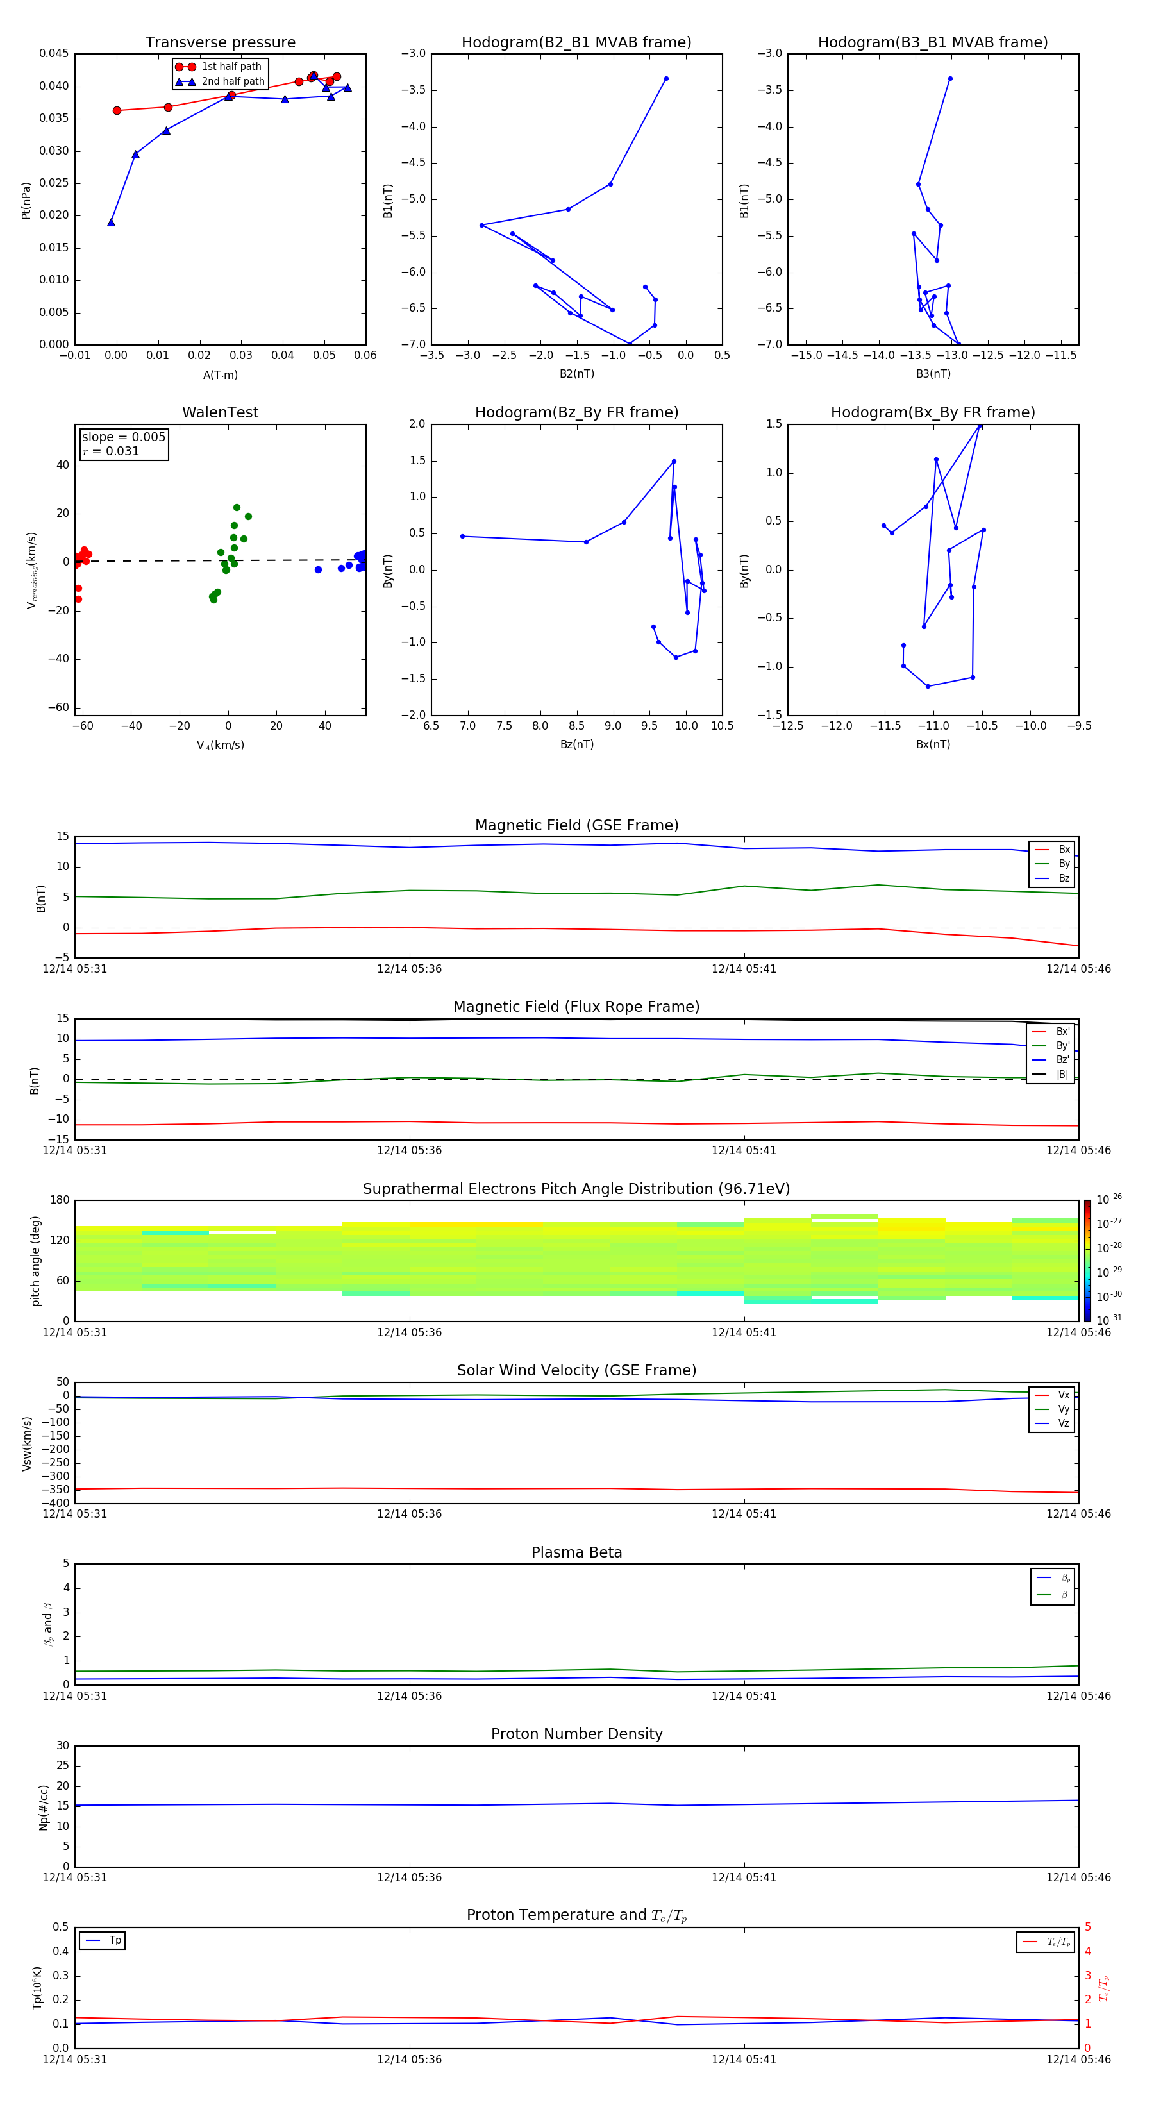The image size is (1154, 2116).
Task: Click the 'Tp' legend entry
Action: 103,1940
